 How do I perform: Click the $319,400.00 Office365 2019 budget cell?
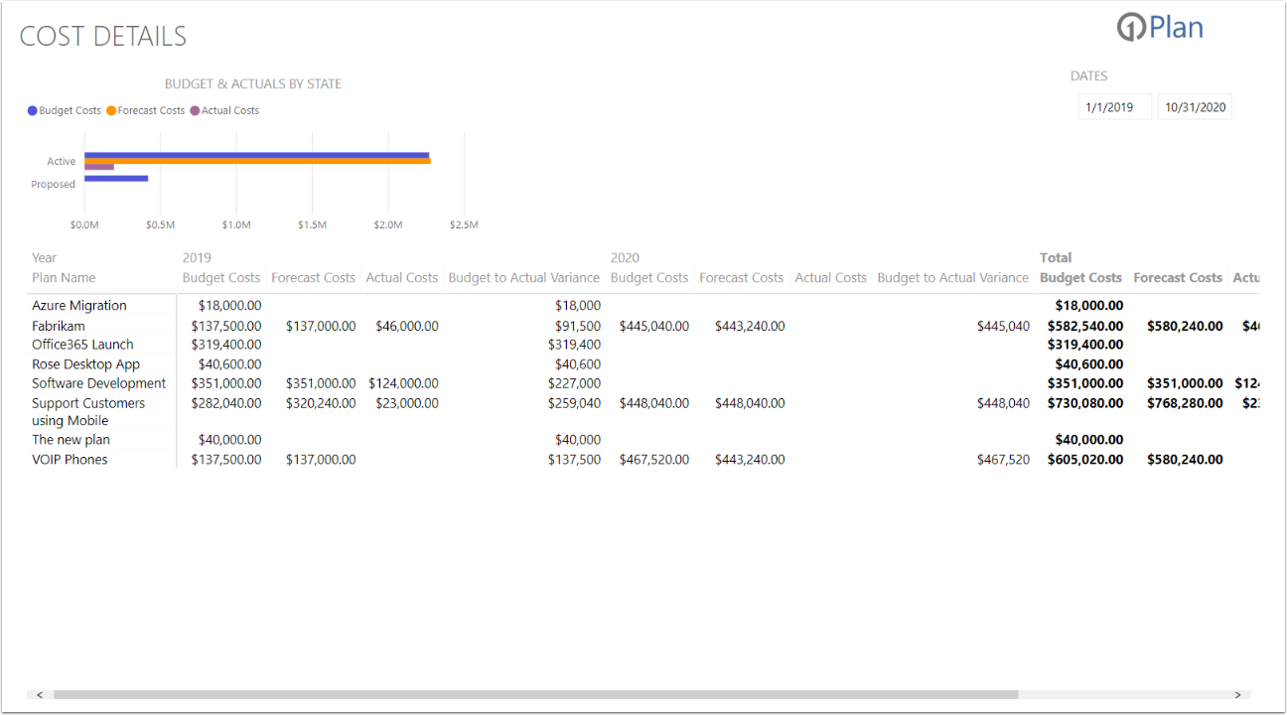point(226,345)
